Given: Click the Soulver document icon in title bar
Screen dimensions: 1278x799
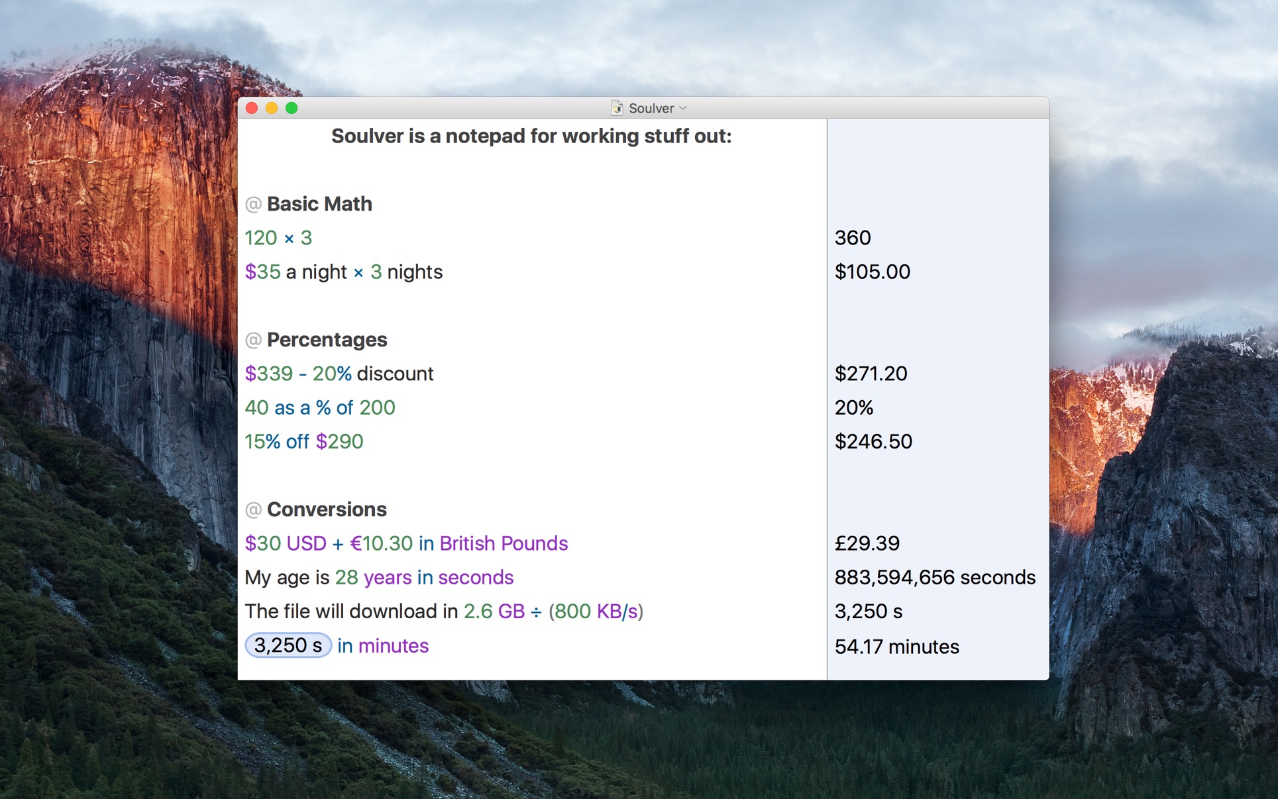Looking at the screenshot, I should click(617, 108).
